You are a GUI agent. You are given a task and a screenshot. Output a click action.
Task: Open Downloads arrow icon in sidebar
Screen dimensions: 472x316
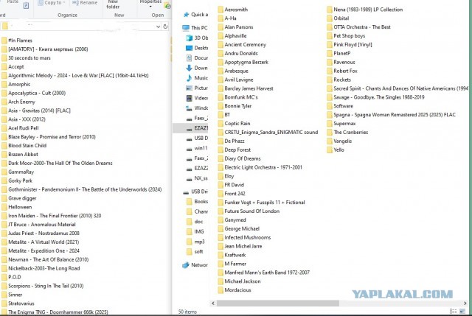(189, 68)
